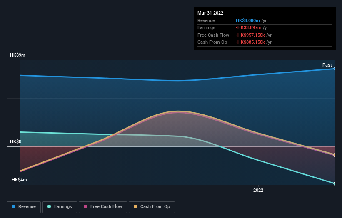
Task: Toggle the Free Cash Flow legend button
Action: [x=103, y=207]
